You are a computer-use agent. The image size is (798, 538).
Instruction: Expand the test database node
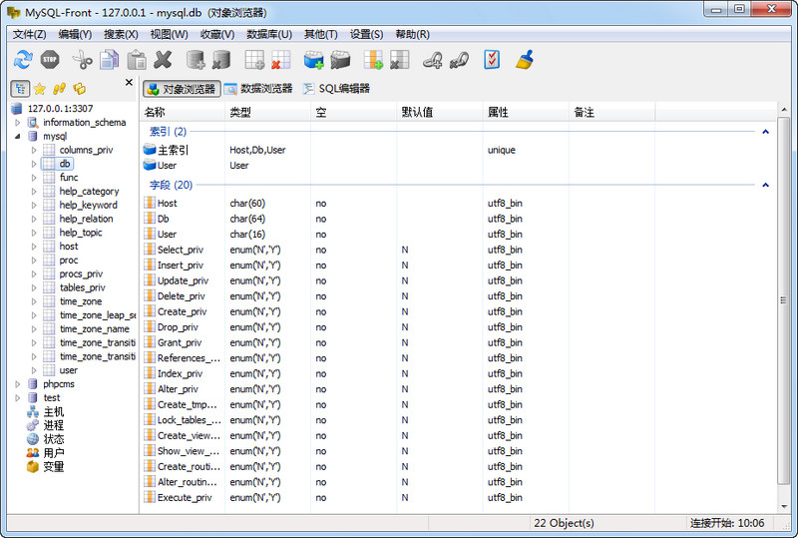(x=17, y=397)
